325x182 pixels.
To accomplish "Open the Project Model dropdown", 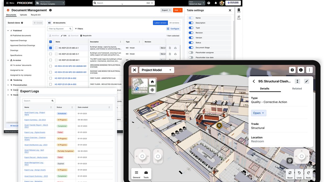I will point(157,70).
